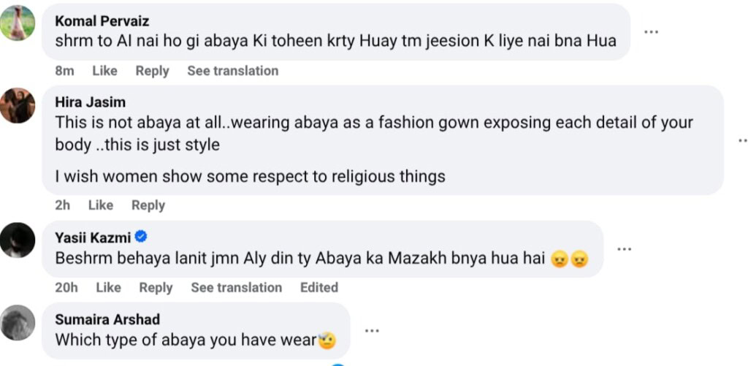Open options menu for Yasii Kazmi's comment

coord(624,248)
